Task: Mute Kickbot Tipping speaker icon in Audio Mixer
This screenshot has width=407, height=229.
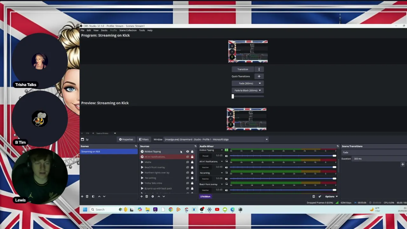Action: point(226,156)
